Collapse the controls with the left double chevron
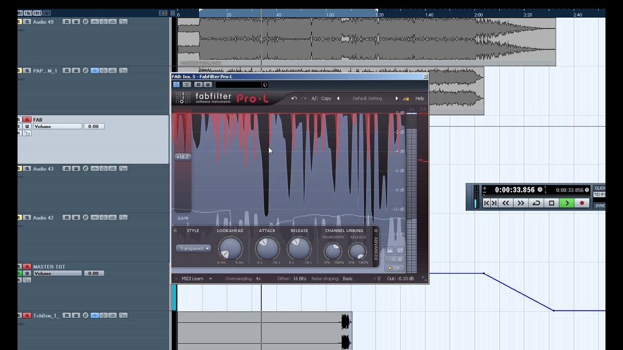 pos(175,230)
